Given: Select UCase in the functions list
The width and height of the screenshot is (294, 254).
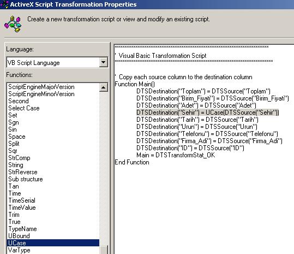Looking at the screenshot, I should pos(53,243).
